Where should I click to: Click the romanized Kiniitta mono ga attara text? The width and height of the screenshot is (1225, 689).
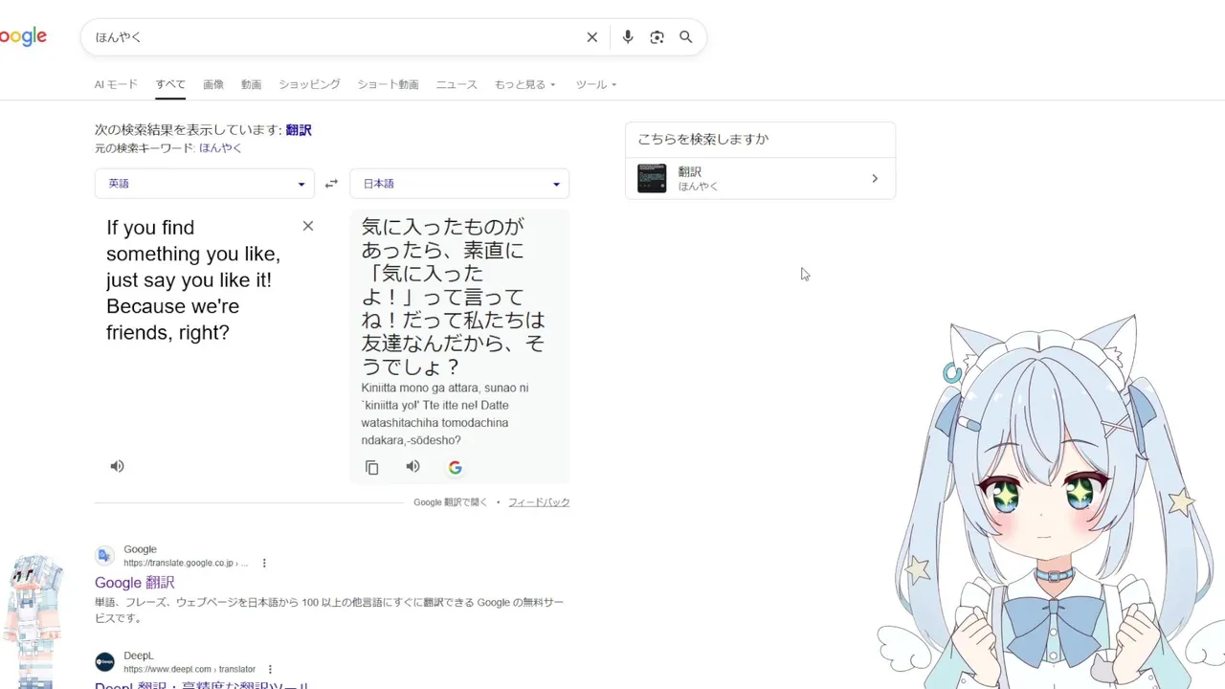[x=445, y=414]
